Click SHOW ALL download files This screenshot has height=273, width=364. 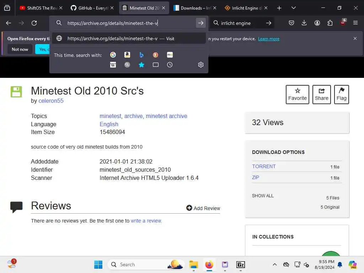click(263, 196)
